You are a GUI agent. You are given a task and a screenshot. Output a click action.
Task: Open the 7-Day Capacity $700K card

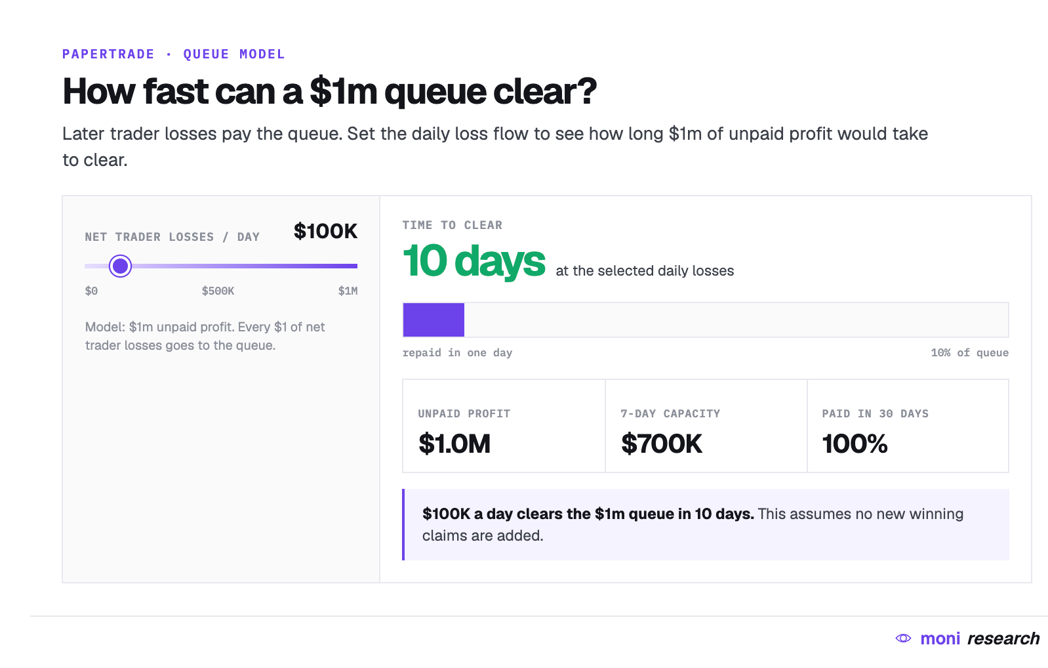pos(706,426)
